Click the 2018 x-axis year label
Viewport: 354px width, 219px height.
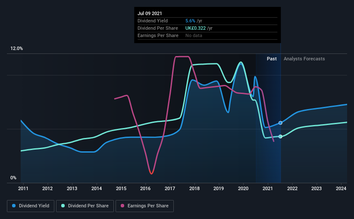[x=194, y=188]
